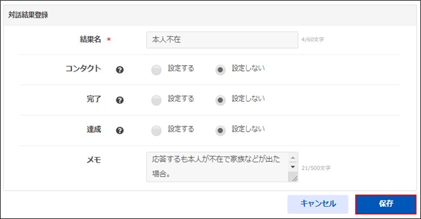Click the 保存 button
The image size is (421, 219).
point(386,204)
